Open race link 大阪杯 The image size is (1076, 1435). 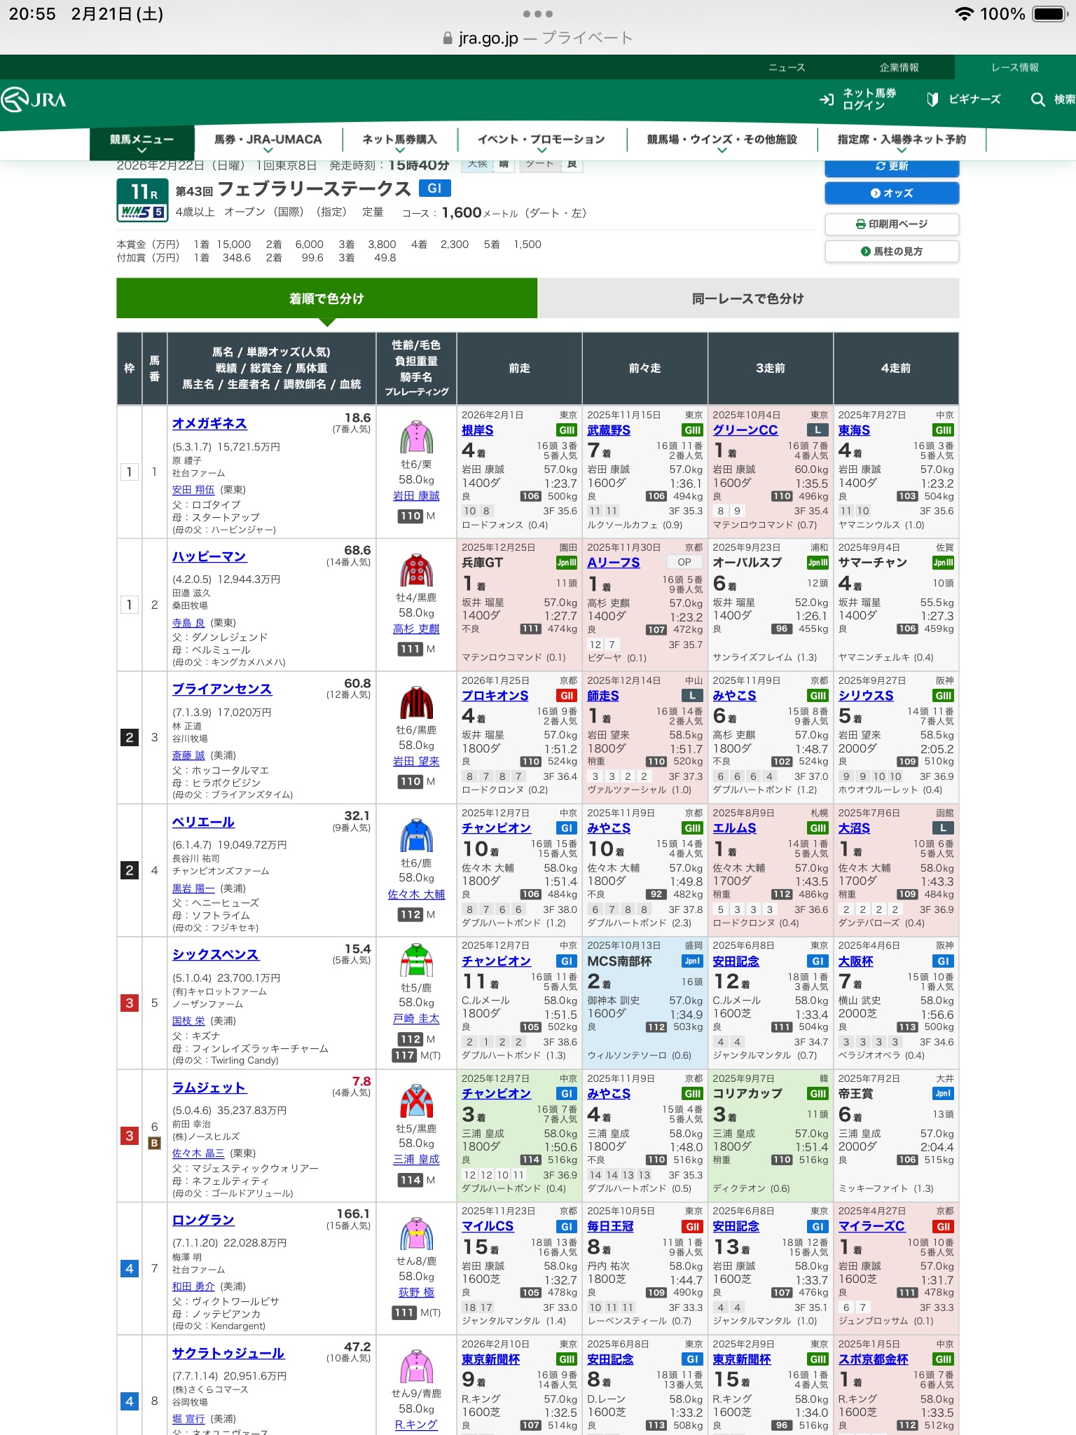(855, 961)
